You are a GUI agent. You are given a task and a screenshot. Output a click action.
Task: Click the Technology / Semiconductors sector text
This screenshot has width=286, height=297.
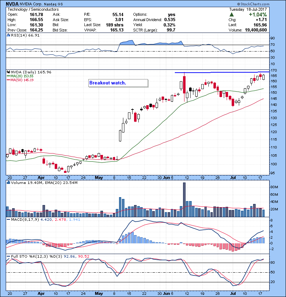tap(33, 9)
